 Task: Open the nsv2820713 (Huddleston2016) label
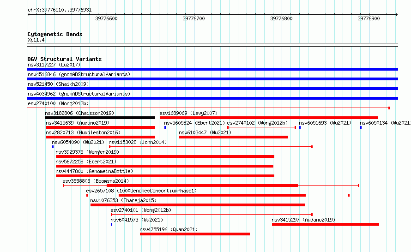(83, 132)
